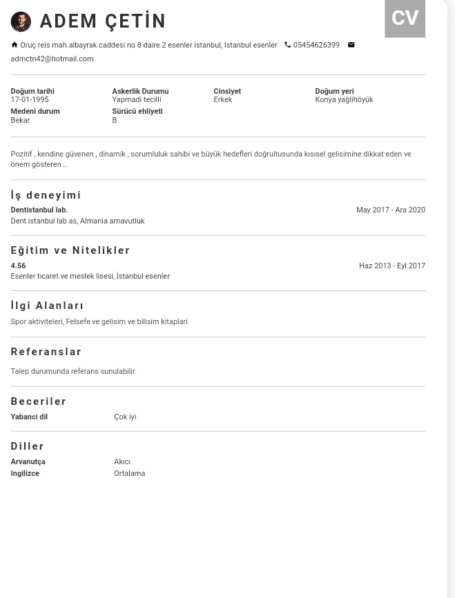Click the Diller section heading
Image resolution: width=455 pixels, height=598 pixels.
tap(28, 446)
